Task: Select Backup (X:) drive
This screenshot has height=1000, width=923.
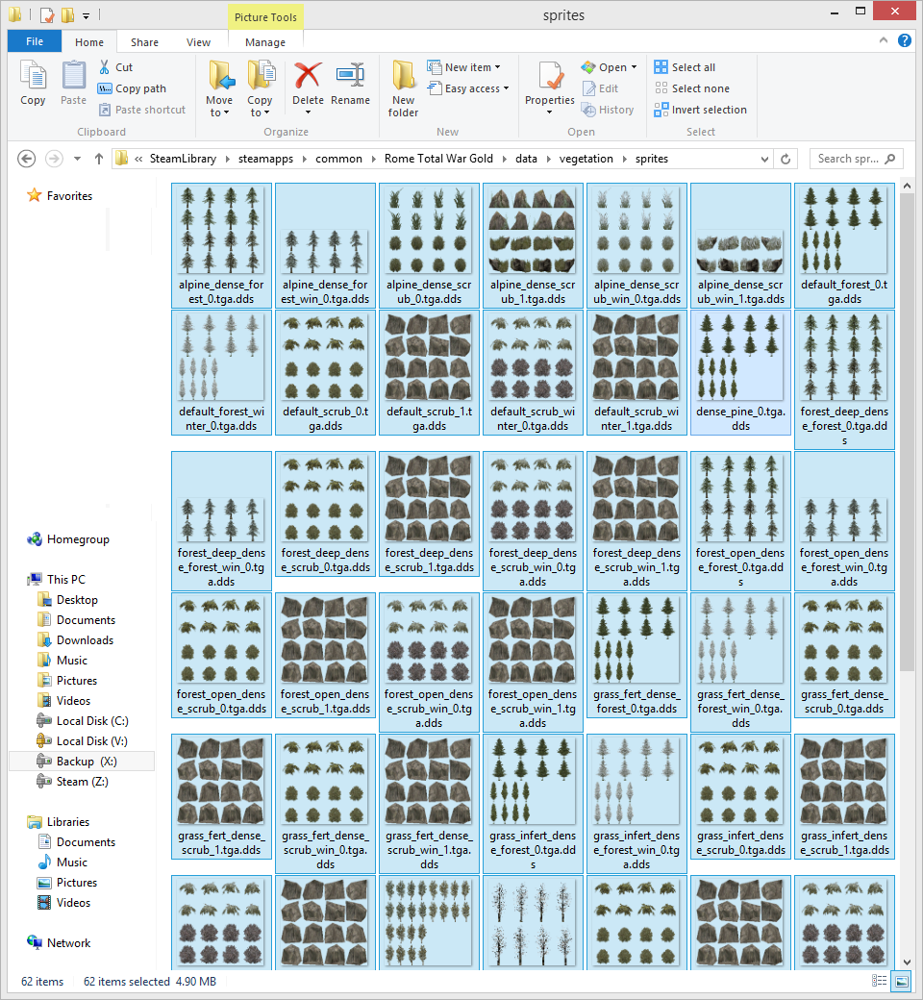Action: (x=82, y=762)
